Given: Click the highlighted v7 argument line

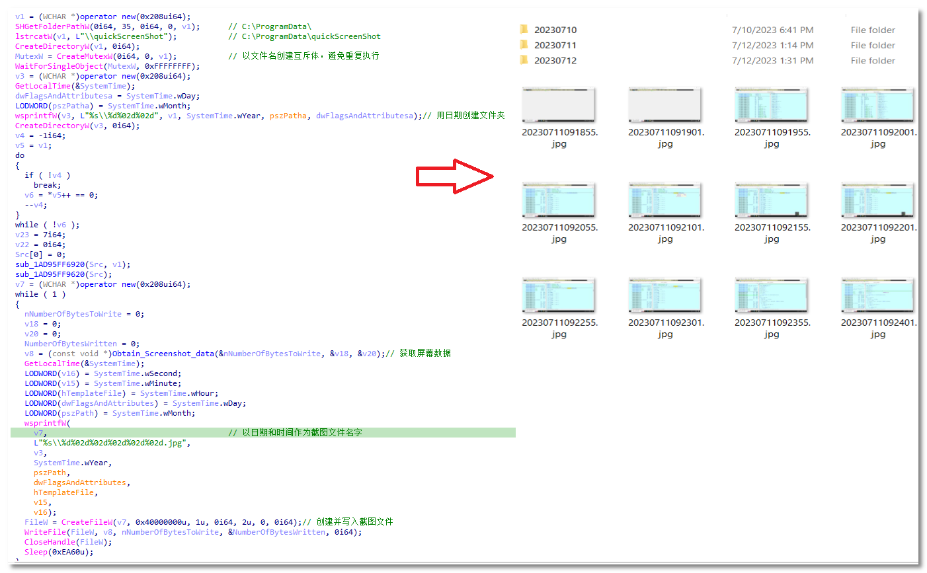Looking at the screenshot, I should pos(39,433).
